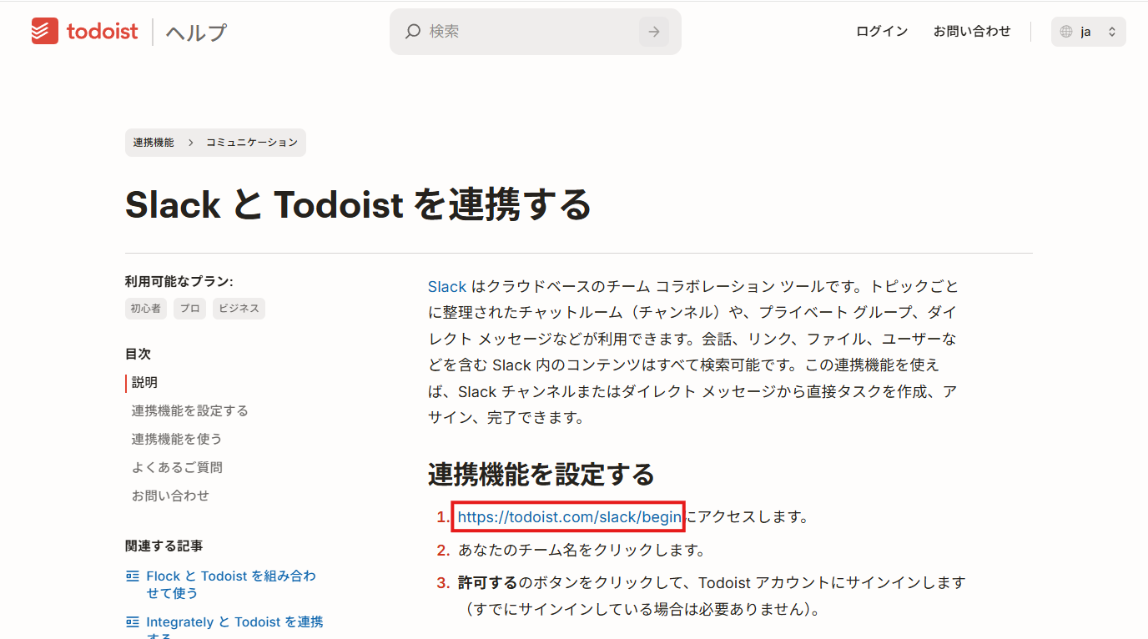Click the step text あなたのチーム名をクリックします。
The height and width of the screenshot is (639, 1148).
click(x=582, y=551)
